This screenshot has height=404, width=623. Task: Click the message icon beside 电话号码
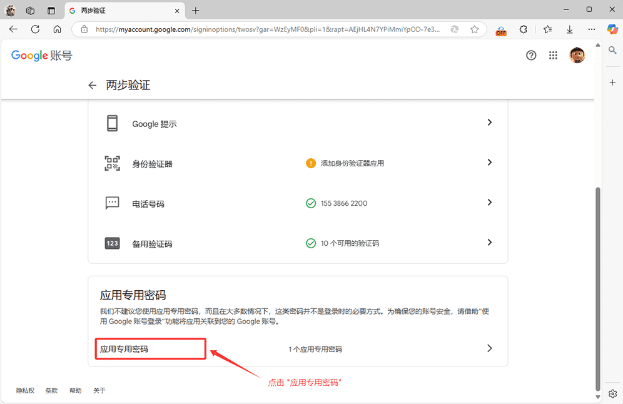[x=112, y=203]
